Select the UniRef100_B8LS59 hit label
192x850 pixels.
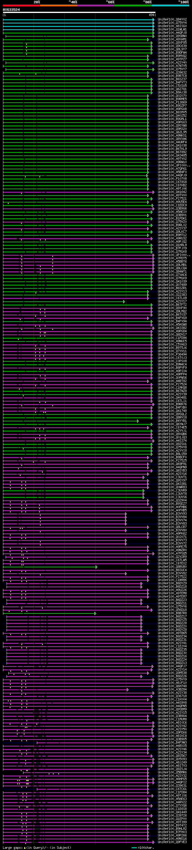[172, 454]
